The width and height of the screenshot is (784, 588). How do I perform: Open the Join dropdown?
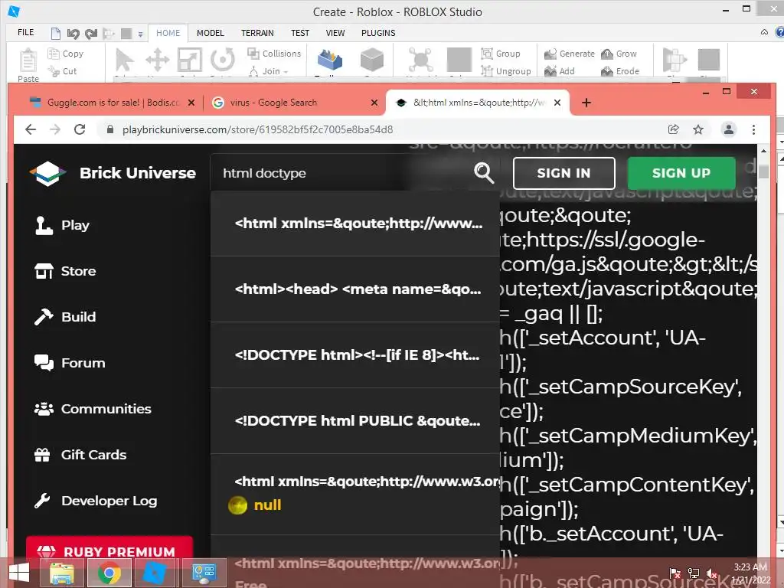269,71
